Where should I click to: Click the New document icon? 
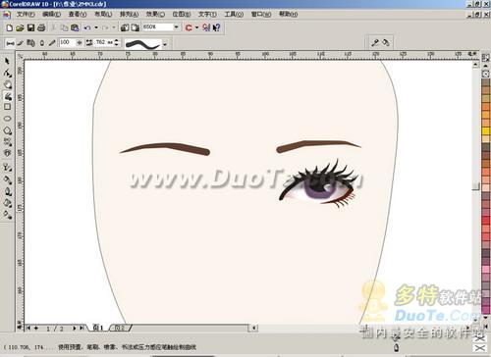(10, 27)
